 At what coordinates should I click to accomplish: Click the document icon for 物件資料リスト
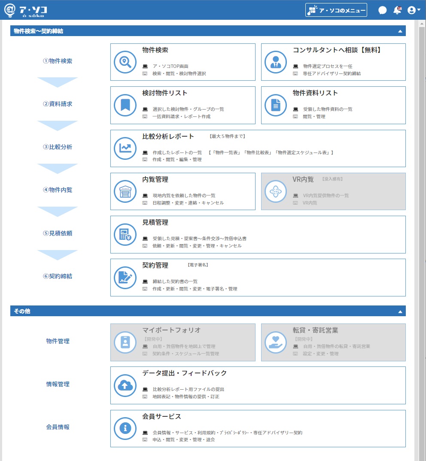click(276, 105)
